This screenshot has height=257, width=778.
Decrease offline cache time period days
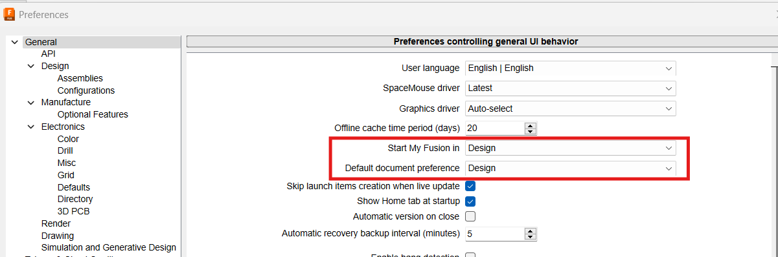click(531, 132)
